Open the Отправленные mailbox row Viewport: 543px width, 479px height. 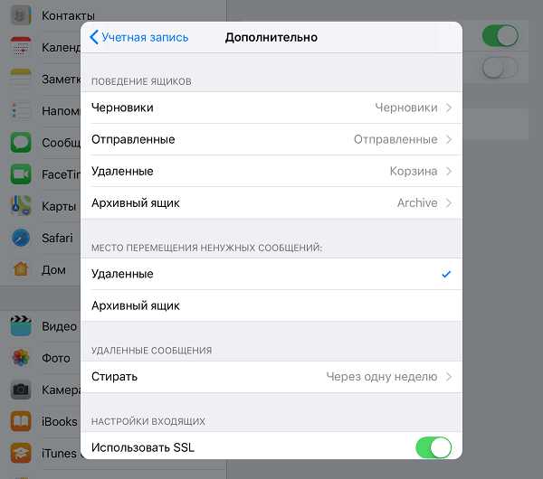point(271,139)
